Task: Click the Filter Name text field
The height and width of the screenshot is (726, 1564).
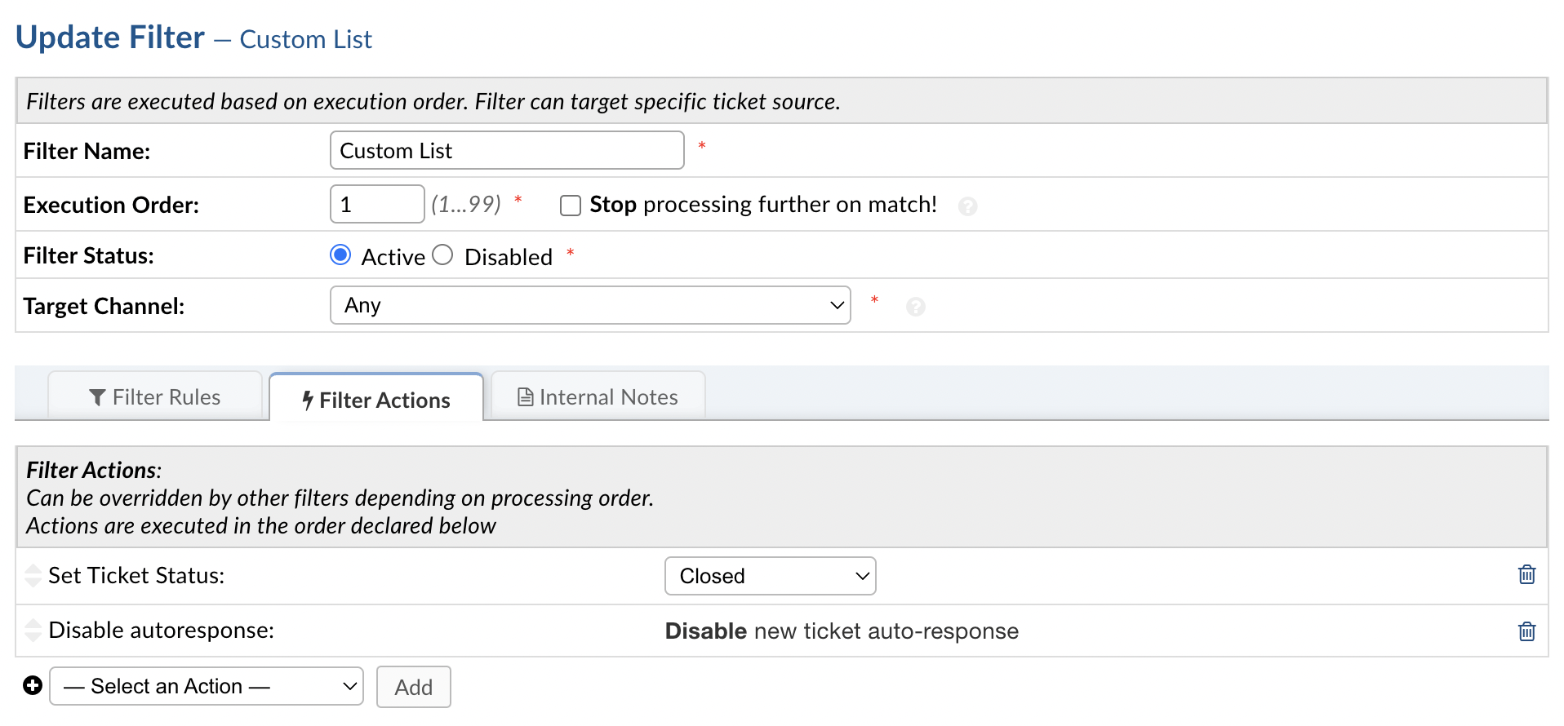Action: pos(506,151)
